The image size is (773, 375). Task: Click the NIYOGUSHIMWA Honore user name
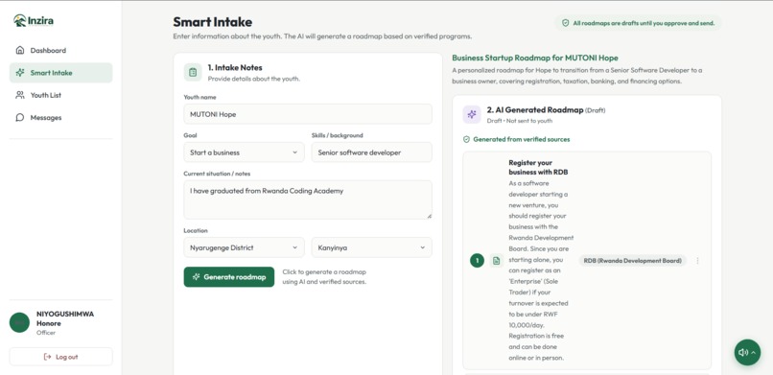tap(65, 318)
